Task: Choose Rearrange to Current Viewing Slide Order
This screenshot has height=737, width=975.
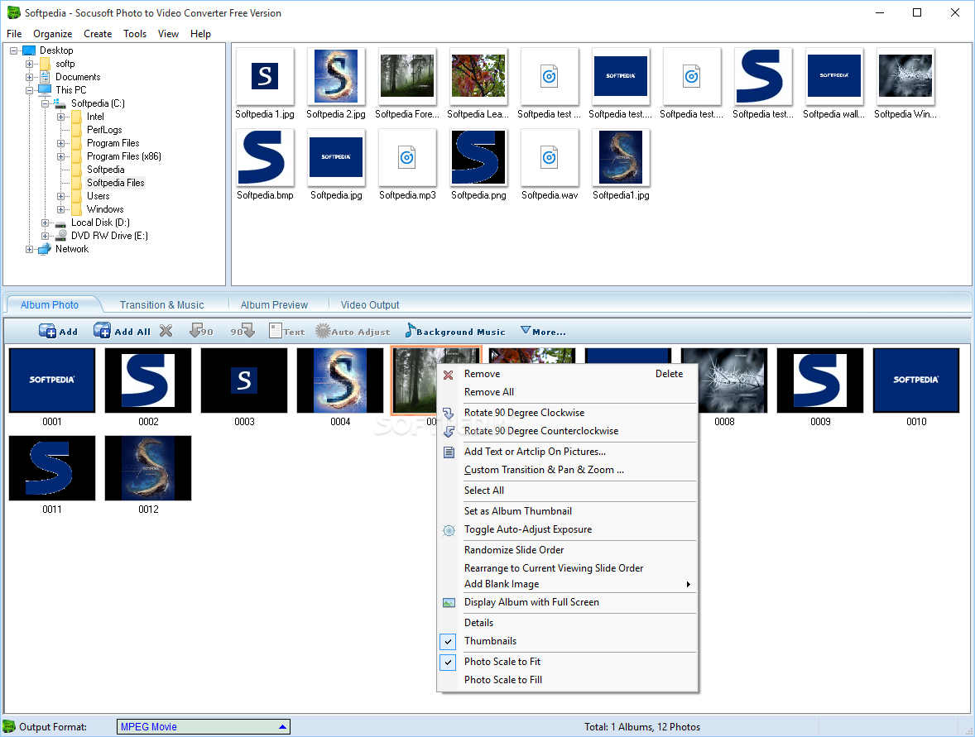Action: click(x=568, y=568)
